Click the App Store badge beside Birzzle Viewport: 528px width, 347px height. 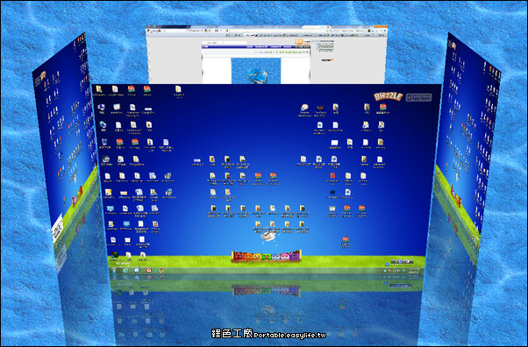tap(419, 97)
